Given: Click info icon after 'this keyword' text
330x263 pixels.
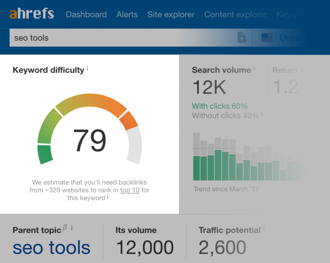Looking at the screenshot, I should point(108,197).
